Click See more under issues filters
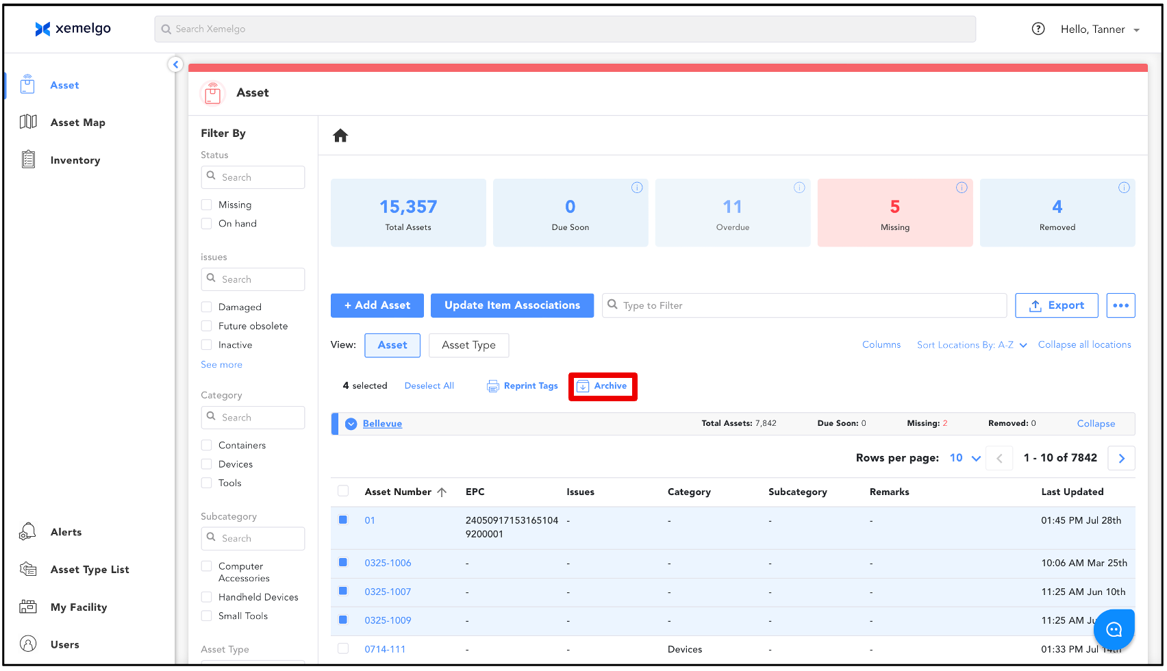Screen dimensions: 1167x671 pyautogui.click(x=221, y=365)
